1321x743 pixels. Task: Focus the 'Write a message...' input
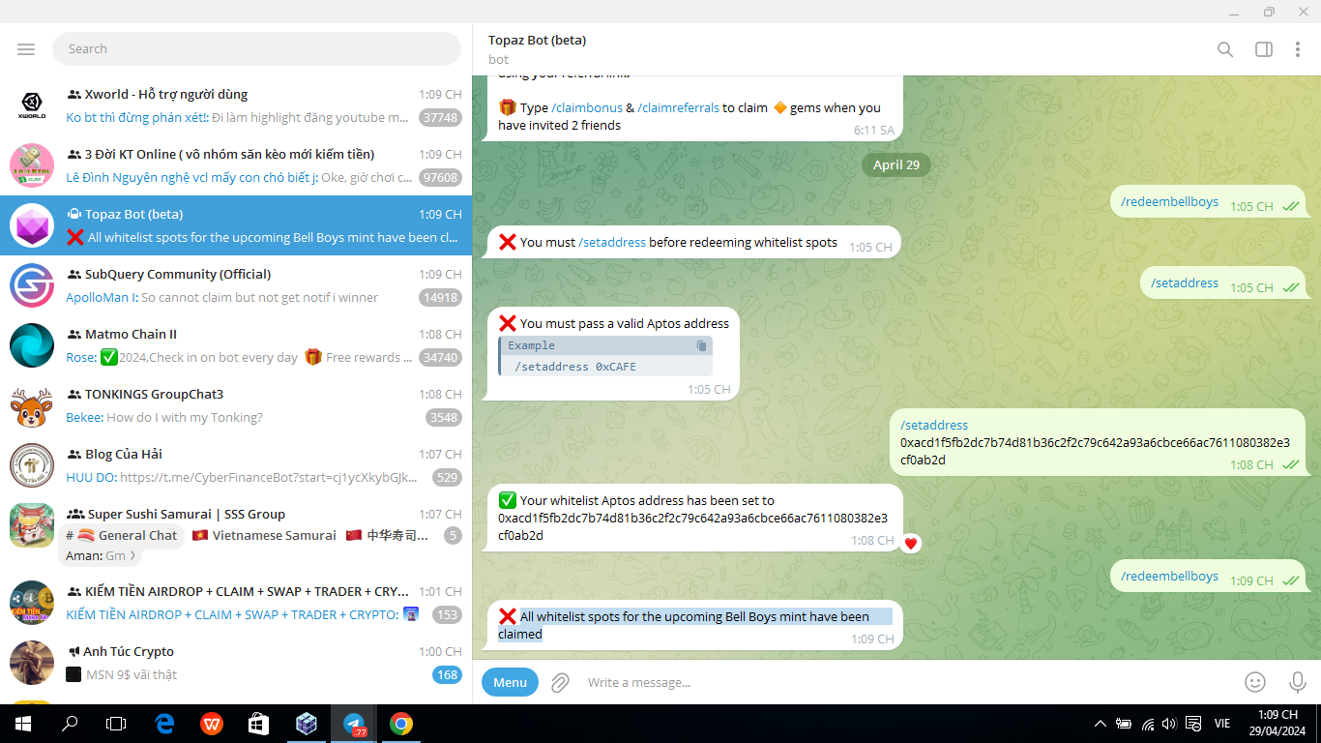pos(906,682)
